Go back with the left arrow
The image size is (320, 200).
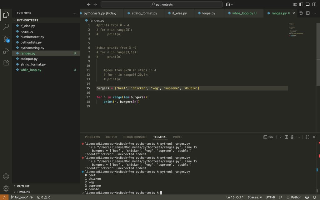pyautogui.click(x=89, y=4)
